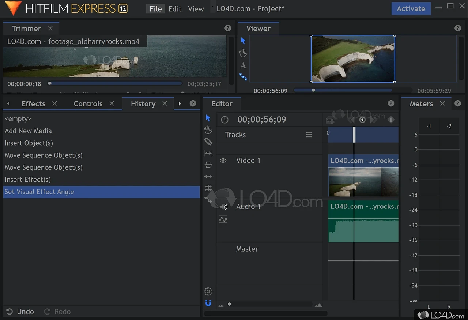Edit the Editor timecode 00;00;56;09
The width and height of the screenshot is (468, 320).
[x=262, y=120]
